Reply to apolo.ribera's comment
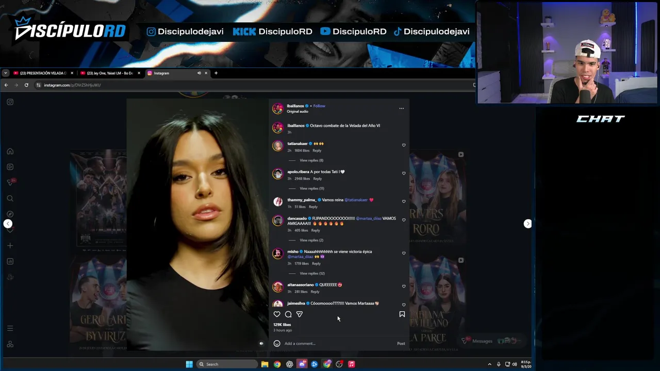The width and height of the screenshot is (660, 371). click(x=318, y=179)
